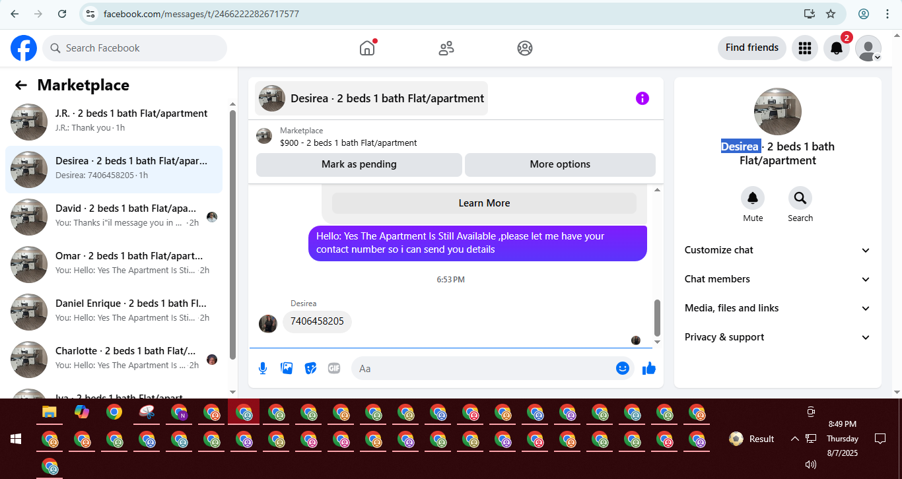Image resolution: width=902 pixels, height=479 pixels.
Task: View site information icon in address bar
Action: coord(91,14)
